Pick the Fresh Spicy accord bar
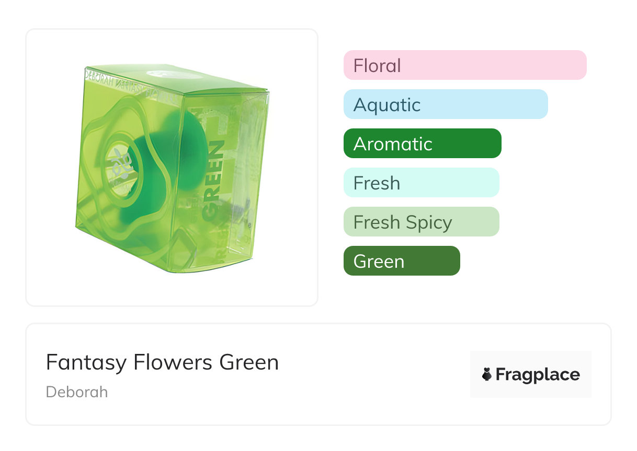The height and width of the screenshot is (451, 637). click(421, 222)
